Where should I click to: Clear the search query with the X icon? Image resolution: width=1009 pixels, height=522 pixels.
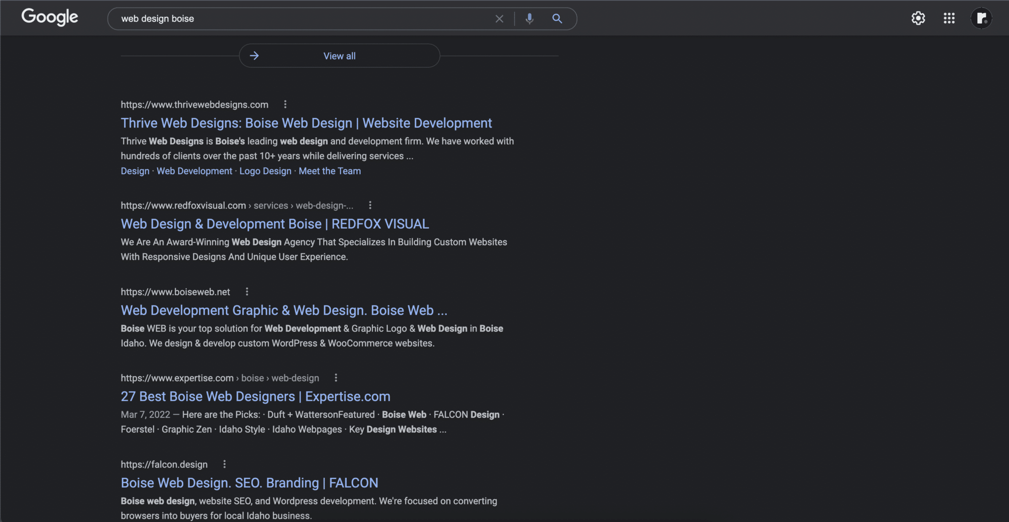point(499,18)
